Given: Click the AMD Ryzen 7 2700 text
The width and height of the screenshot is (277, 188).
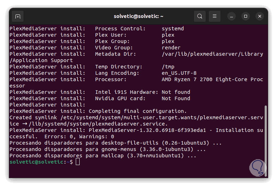Looking at the screenshot, I should [x=185, y=79].
